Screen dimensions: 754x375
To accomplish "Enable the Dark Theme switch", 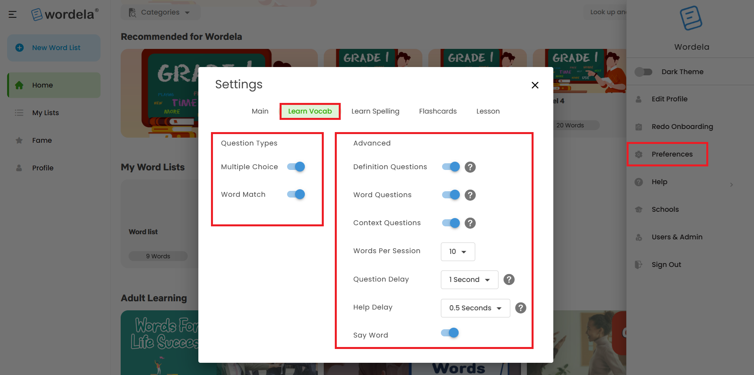I will point(643,72).
